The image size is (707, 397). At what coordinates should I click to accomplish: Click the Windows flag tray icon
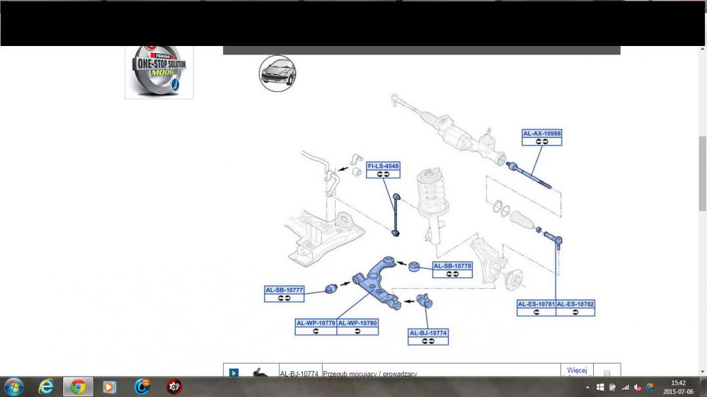click(600, 387)
